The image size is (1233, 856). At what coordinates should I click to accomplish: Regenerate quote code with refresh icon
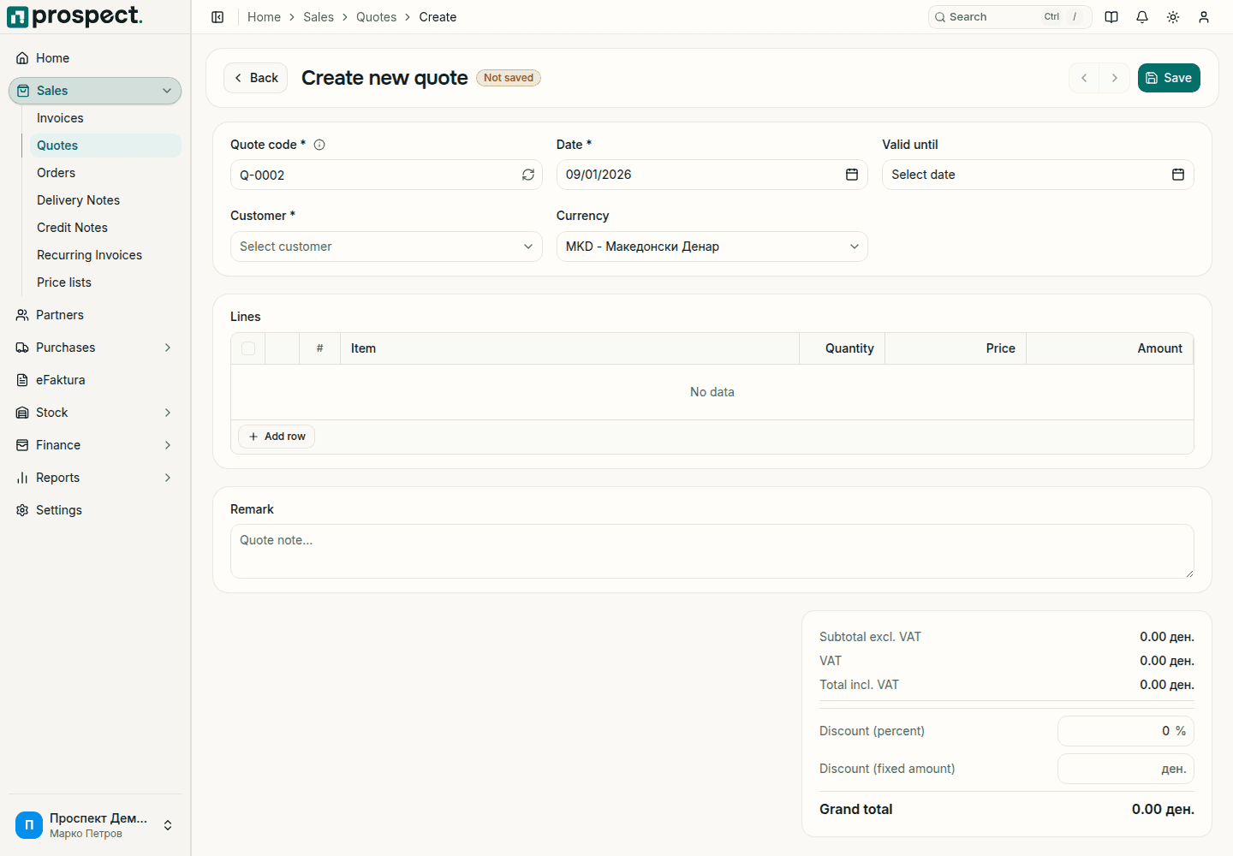(528, 175)
